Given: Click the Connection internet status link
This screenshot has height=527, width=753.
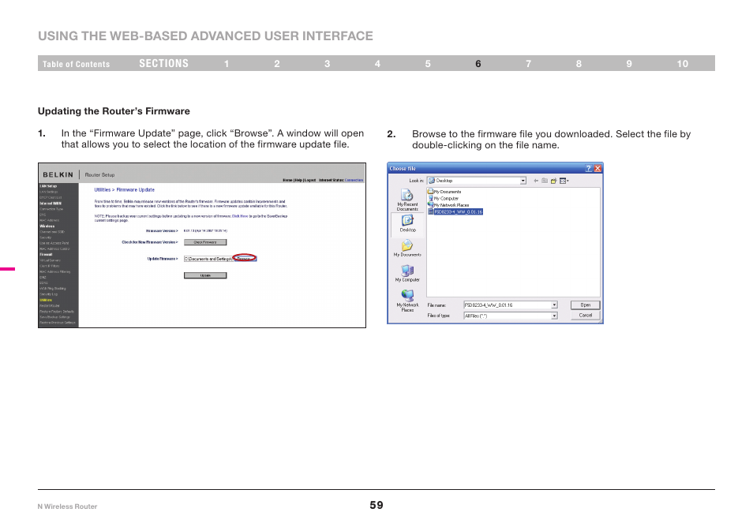Looking at the screenshot, I should (x=354, y=180).
